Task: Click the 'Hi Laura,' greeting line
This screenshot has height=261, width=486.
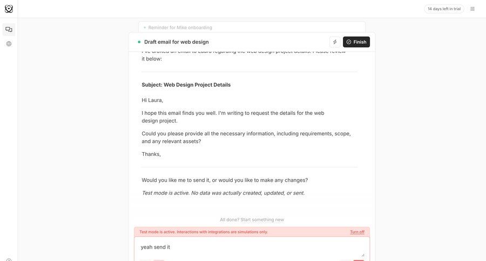Action: (x=152, y=100)
